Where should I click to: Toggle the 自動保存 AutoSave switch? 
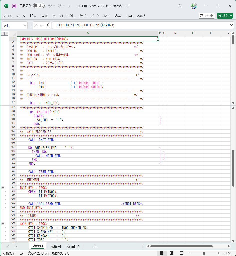39,6
